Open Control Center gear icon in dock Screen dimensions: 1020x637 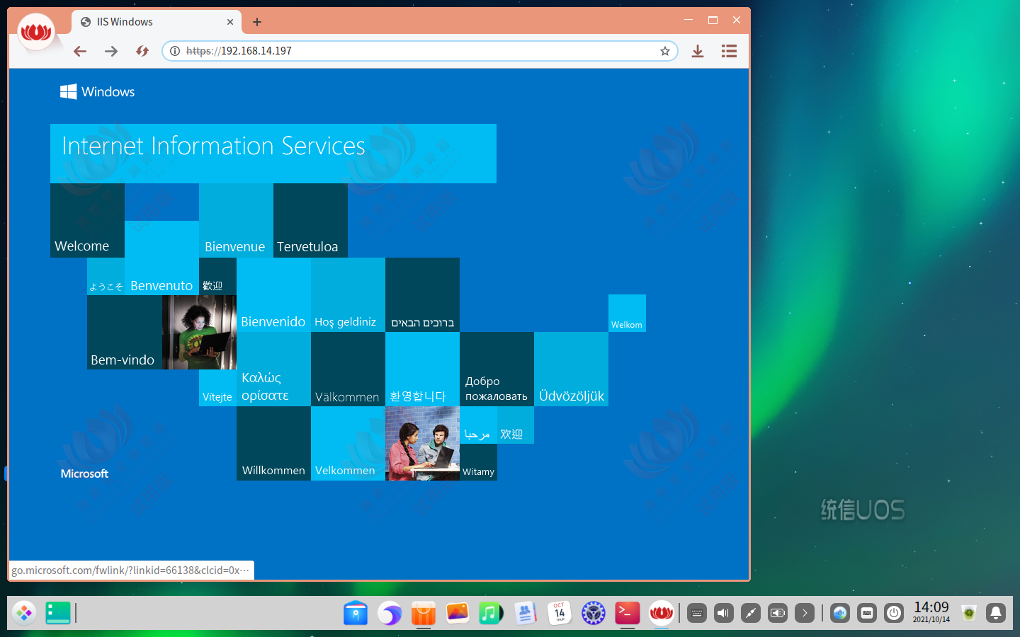tap(594, 613)
